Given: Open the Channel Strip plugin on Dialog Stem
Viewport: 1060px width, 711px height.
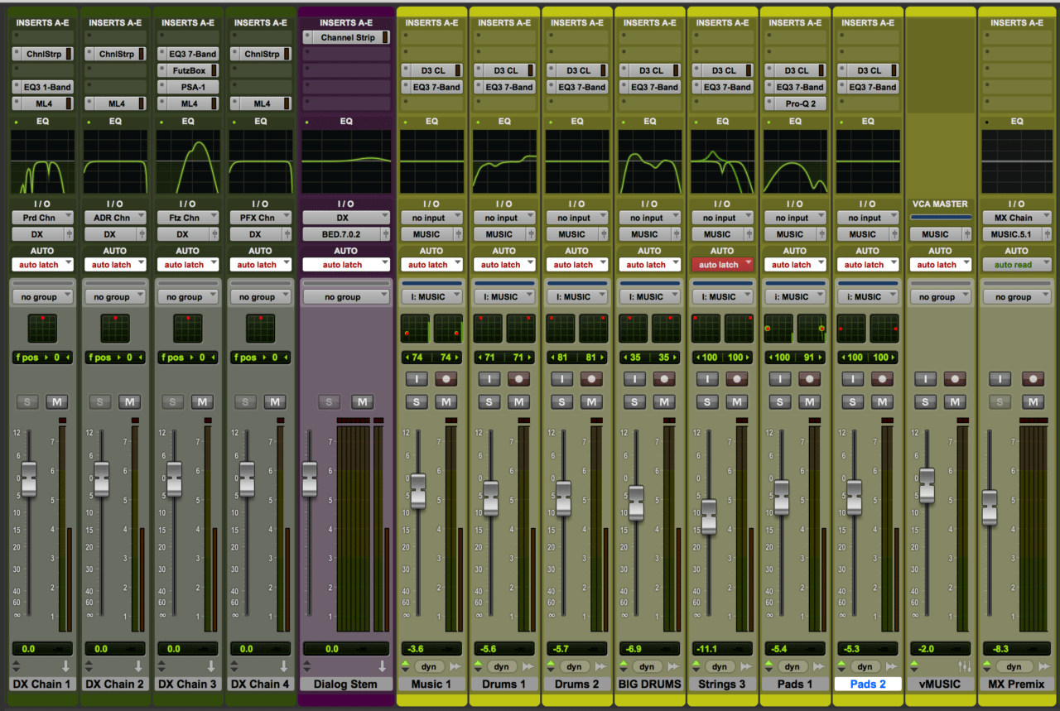Looking at the screenshot, I should click(x=346, y=37).
